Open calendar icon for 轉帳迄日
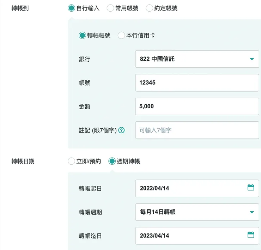 [251, 235]
